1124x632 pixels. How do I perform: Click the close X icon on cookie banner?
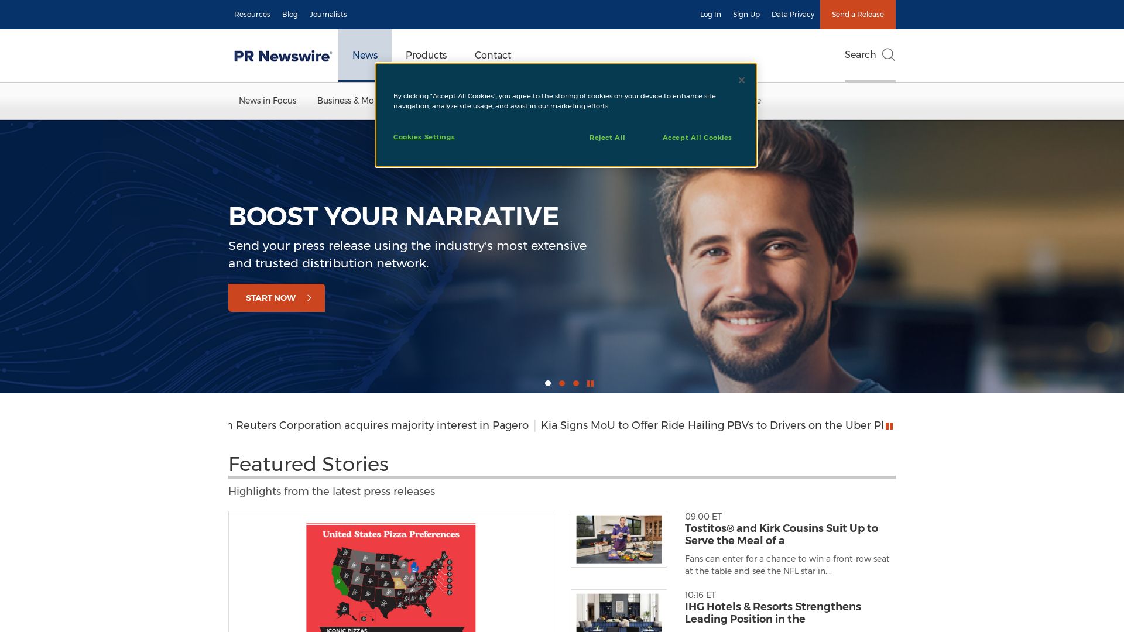point(742,80)
